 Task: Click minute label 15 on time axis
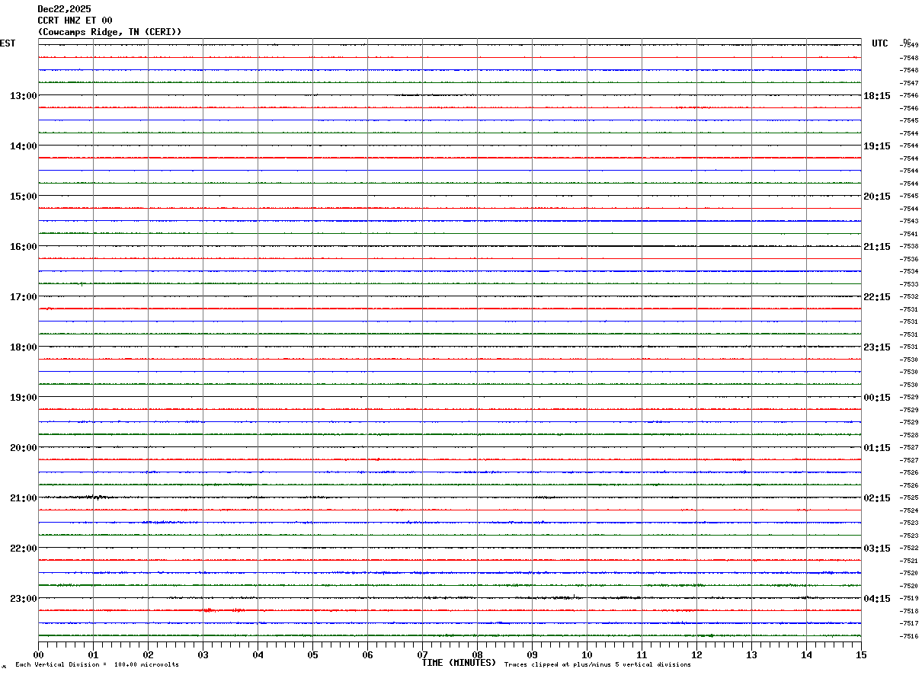(x=861, y=654)
